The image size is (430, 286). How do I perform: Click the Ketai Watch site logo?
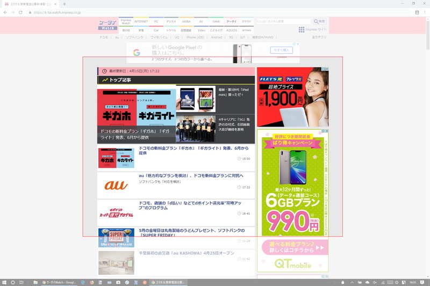(x=108, y=25)
